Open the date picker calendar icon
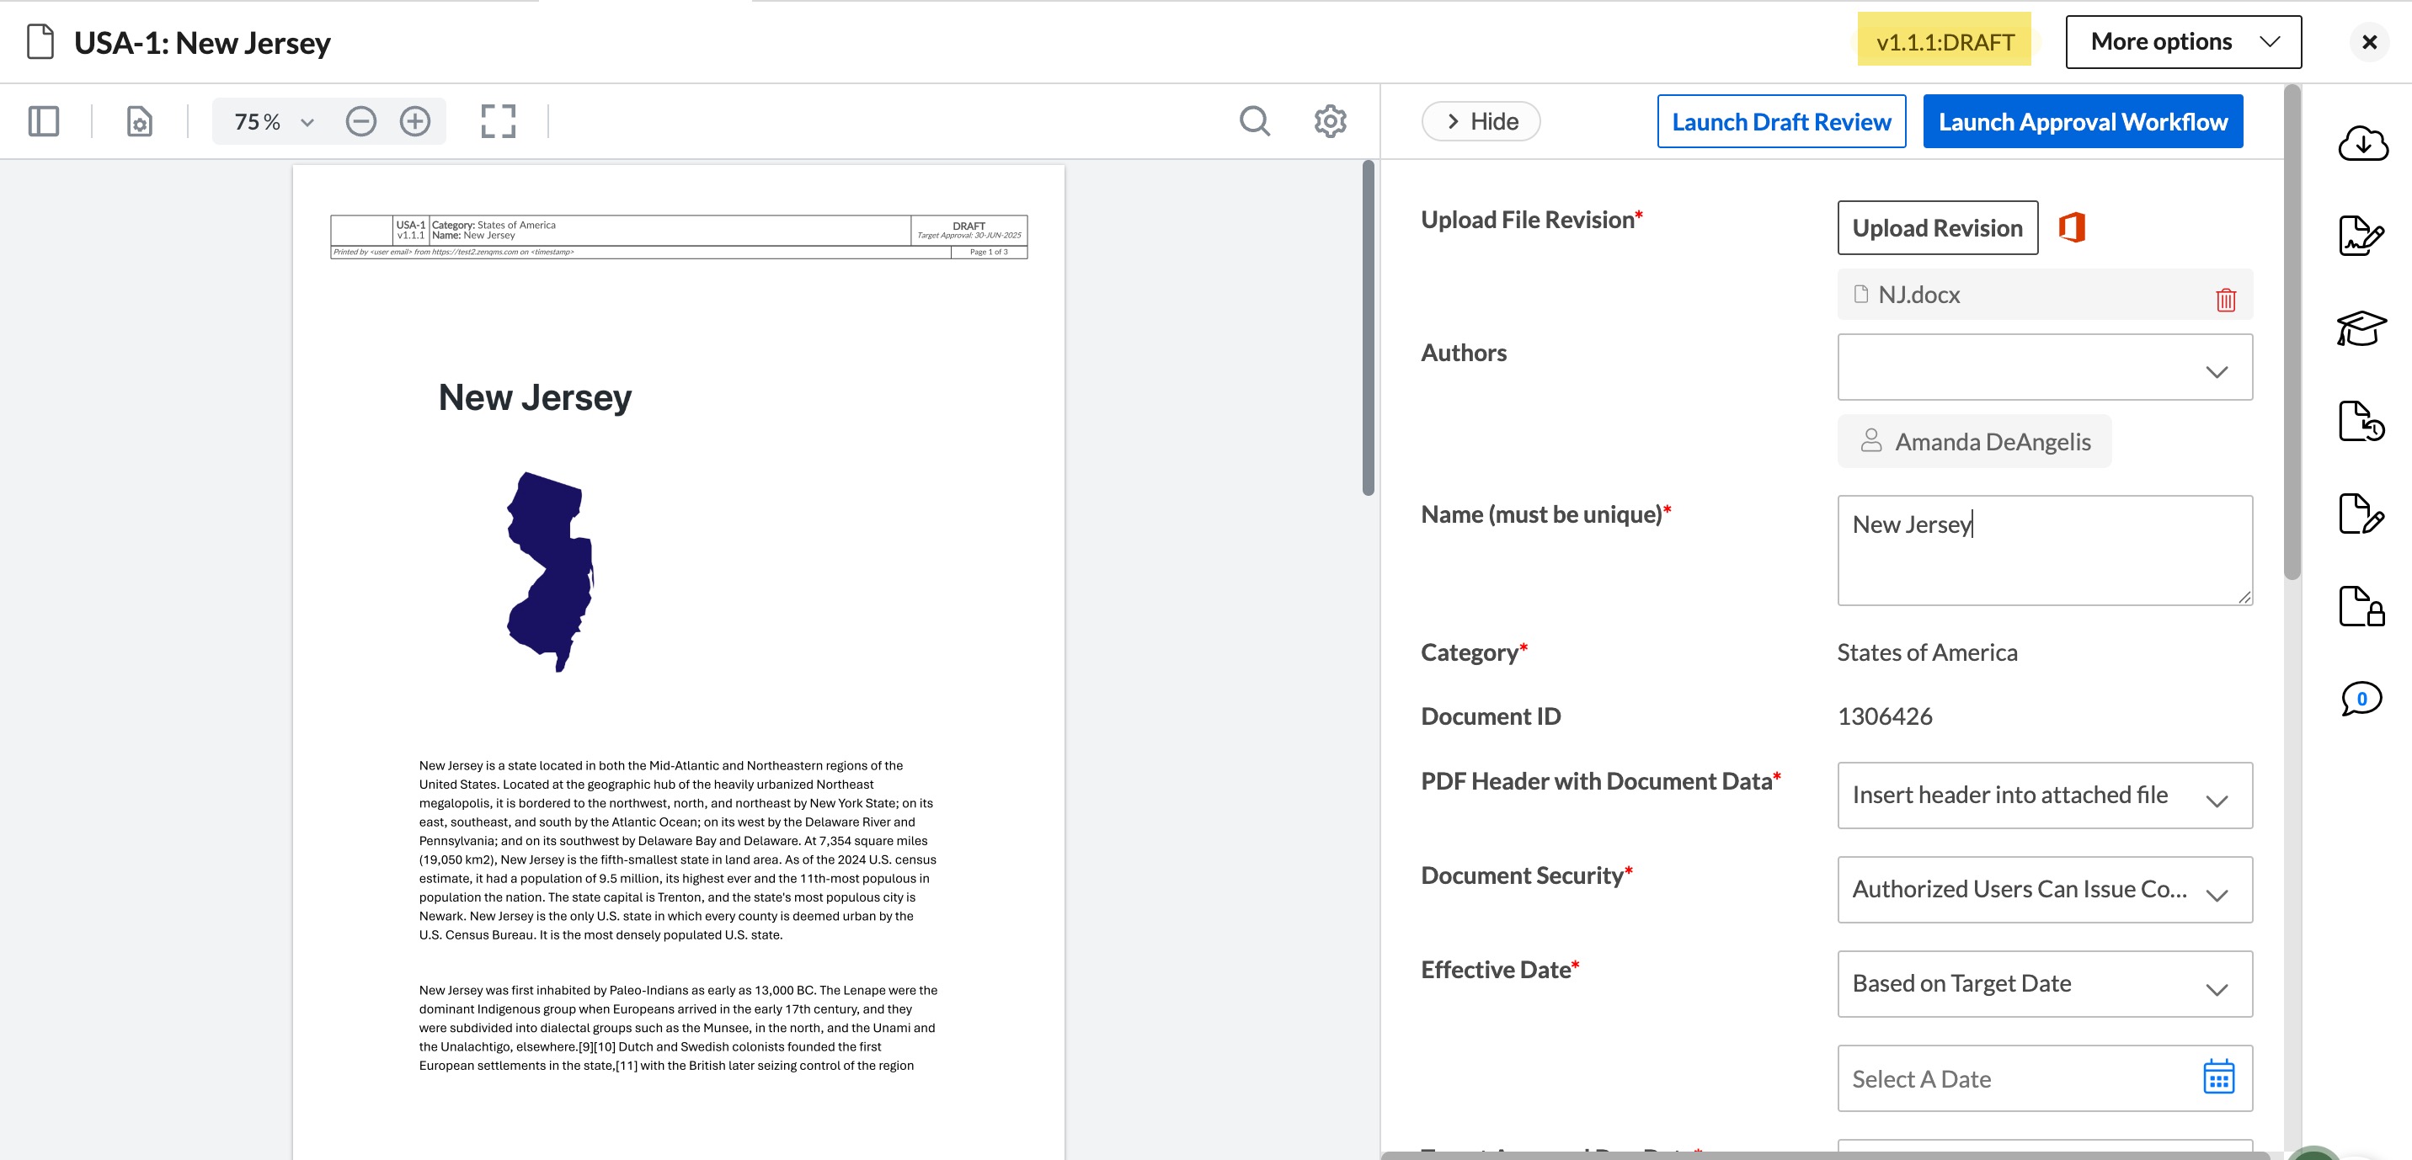Viewport: 2412px width, 1160px height. pos(2218,1077)
